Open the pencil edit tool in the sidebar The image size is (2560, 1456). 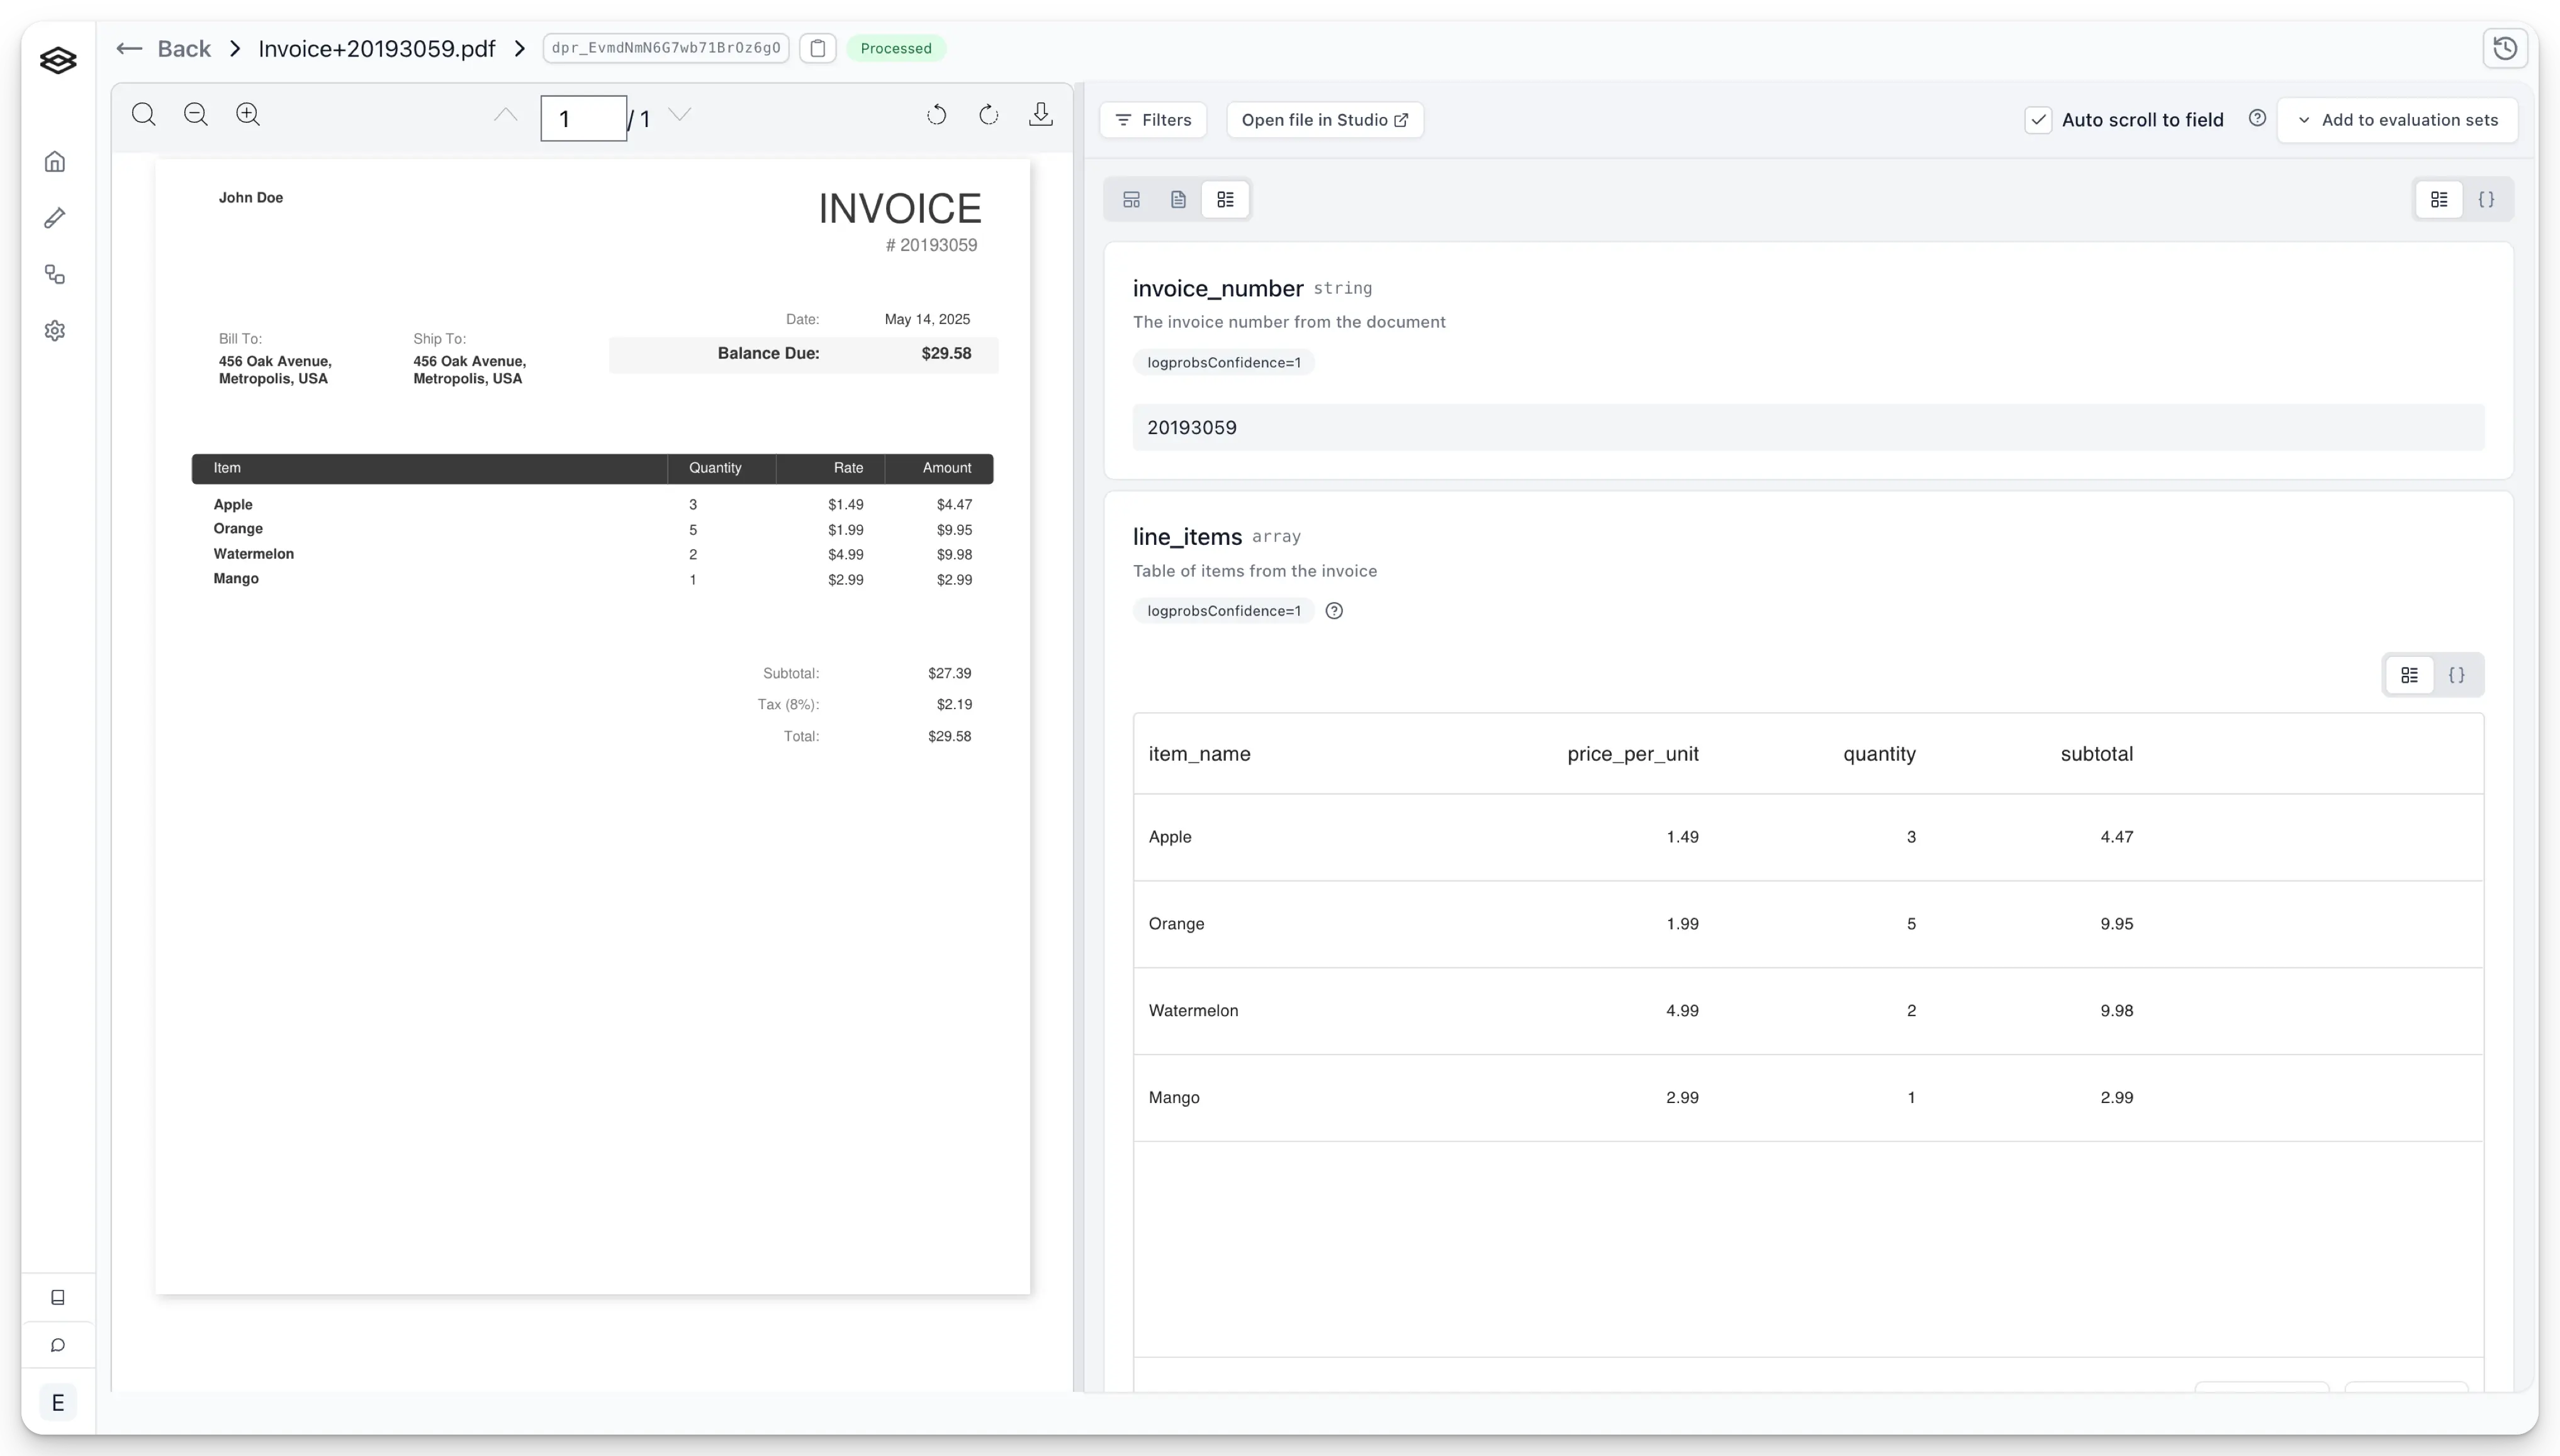coord(55,218)
